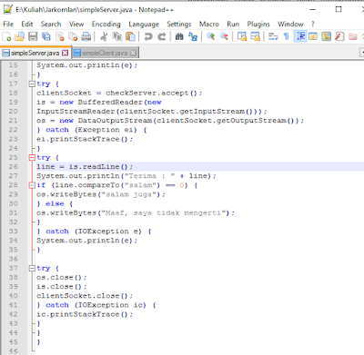Viewport: 364px width, 355px height.
Task: Open the View menu
Action: pyautogui.click(x=76, y=24)
